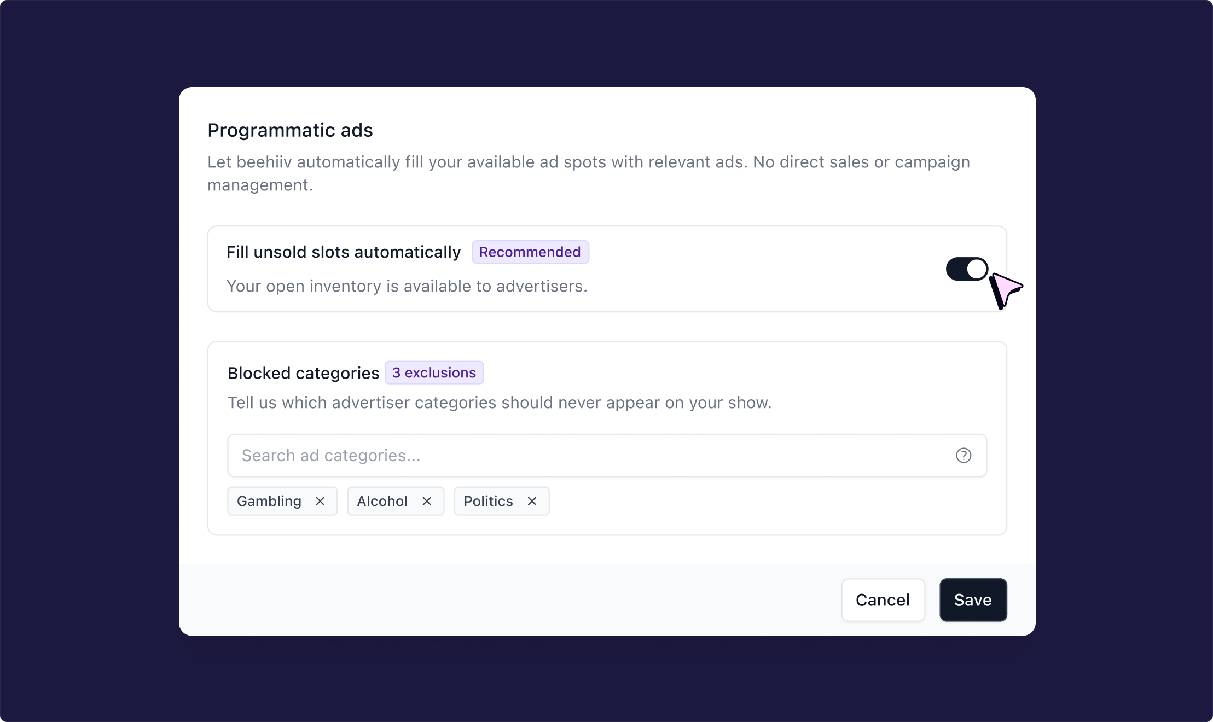Remove the Alcohol category tag

point(427,501)
